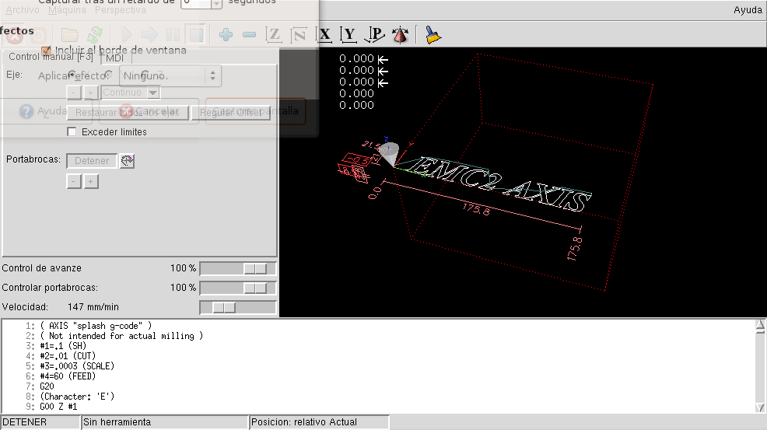Open the Ninguno effect dropdown

point(170,76)
